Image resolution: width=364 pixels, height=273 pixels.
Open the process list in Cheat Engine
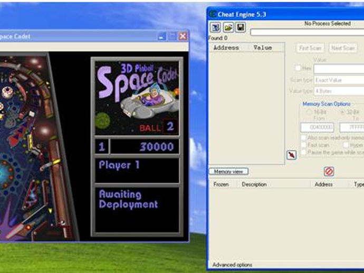215,27
